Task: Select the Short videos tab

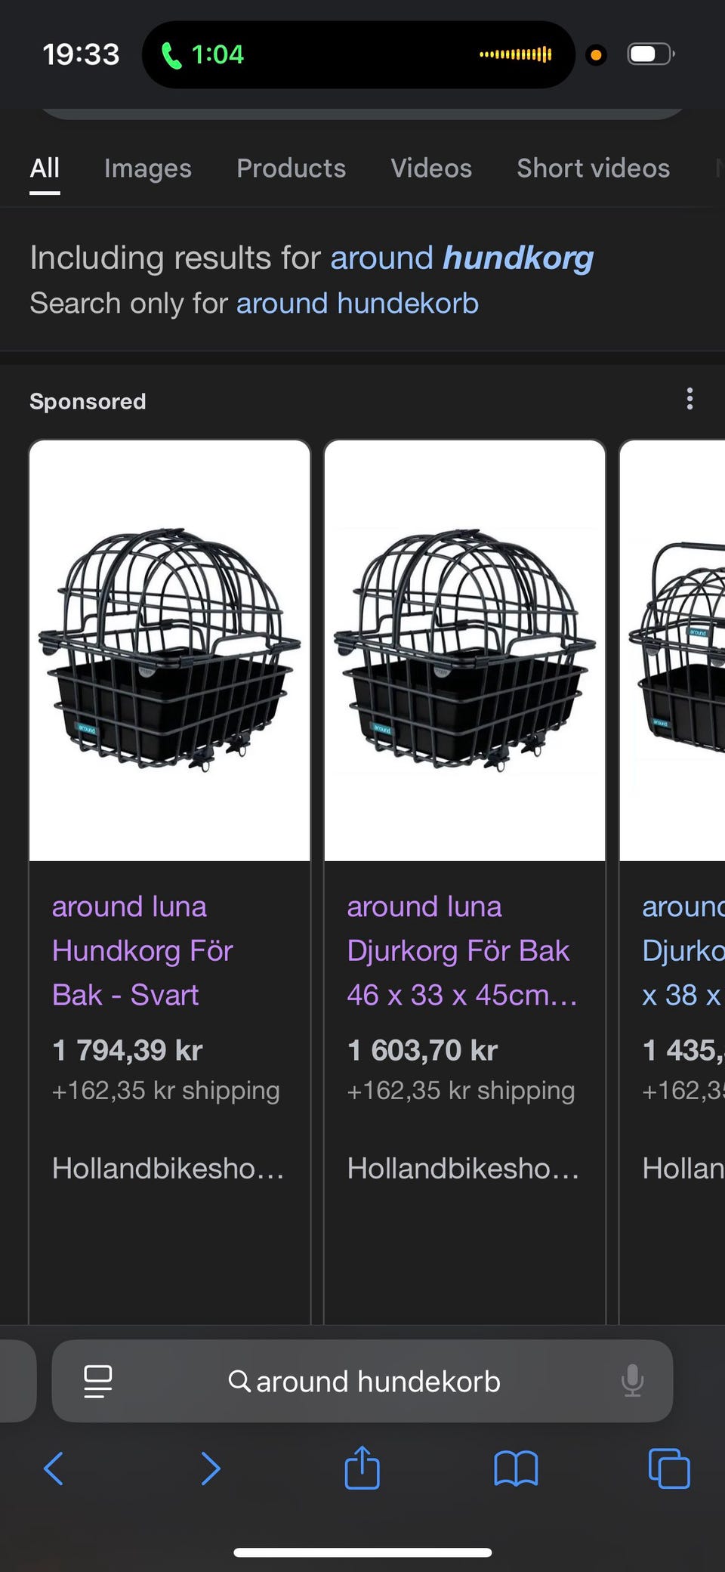Action: click(593, 168)
